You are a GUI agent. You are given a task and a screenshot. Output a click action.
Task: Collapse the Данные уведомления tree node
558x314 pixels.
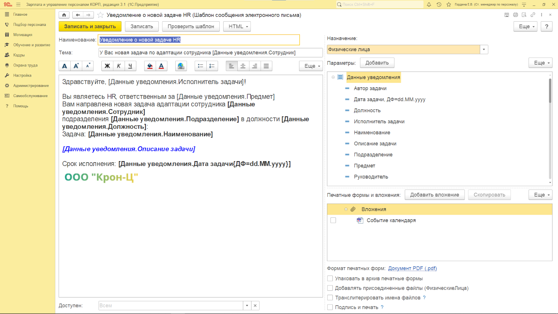click(333, 77)
